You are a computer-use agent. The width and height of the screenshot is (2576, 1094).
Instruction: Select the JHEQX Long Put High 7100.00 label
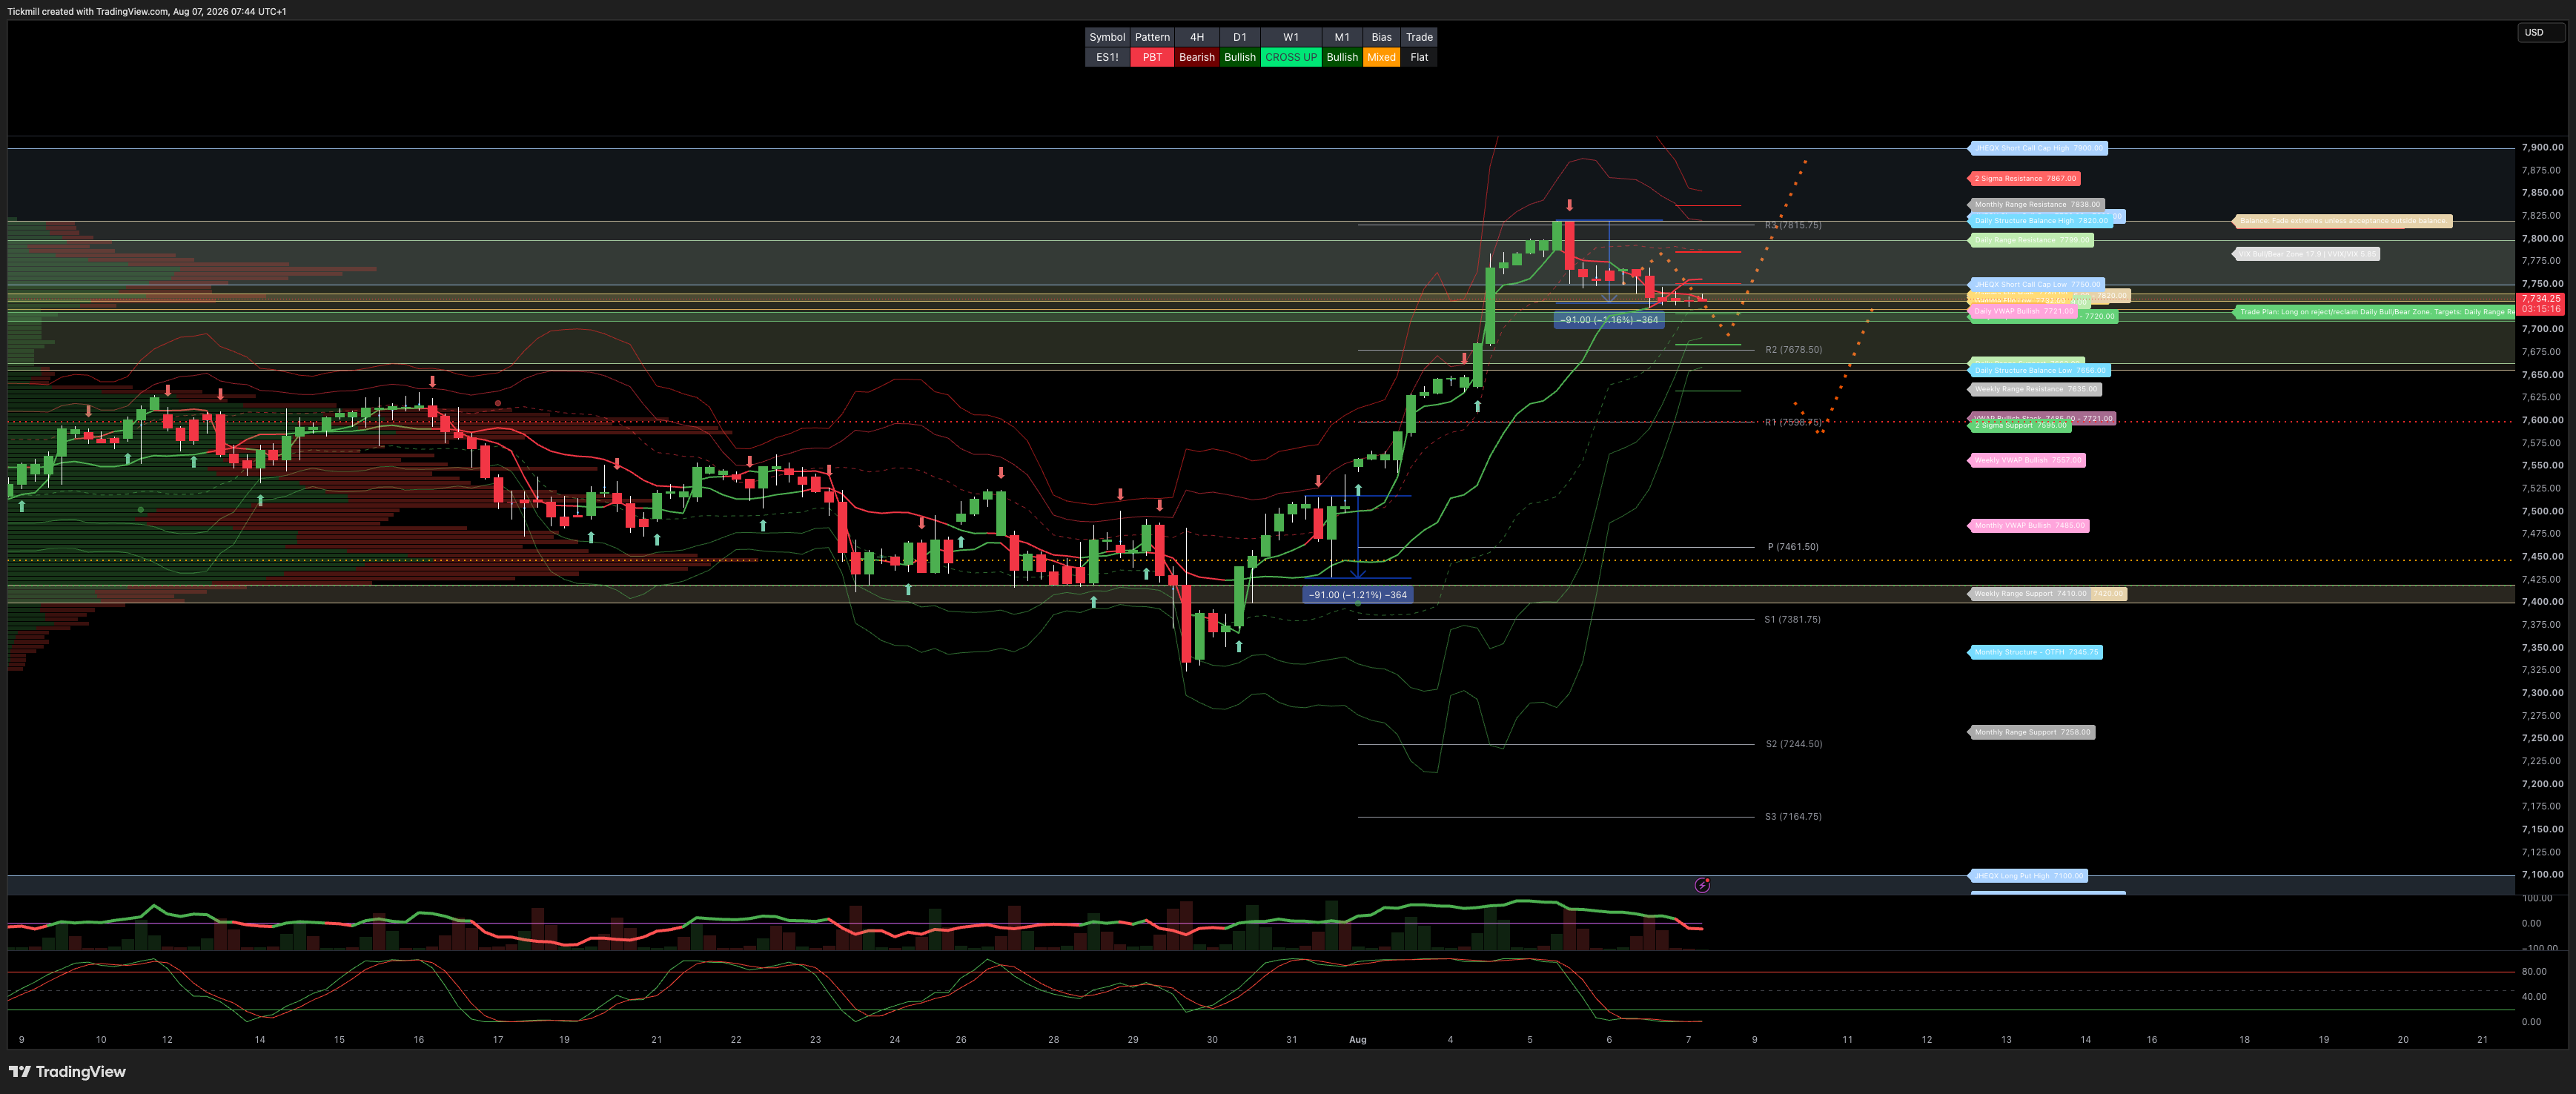click(x=2028, y=876)
